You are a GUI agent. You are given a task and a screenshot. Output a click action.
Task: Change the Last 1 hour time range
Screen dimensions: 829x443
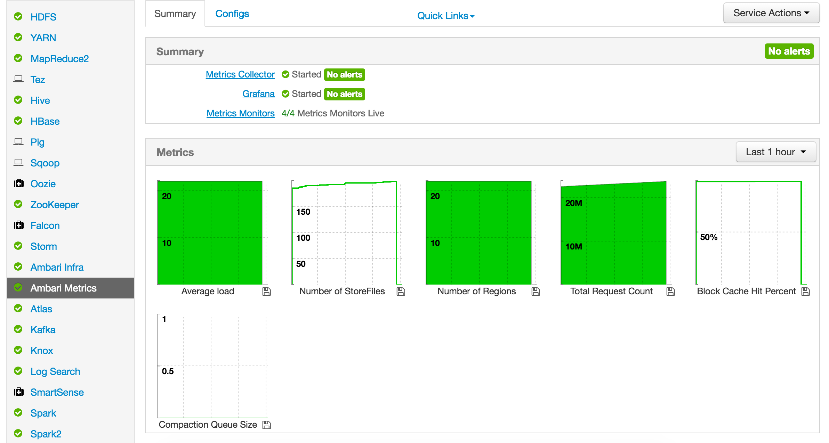(775, 152)
